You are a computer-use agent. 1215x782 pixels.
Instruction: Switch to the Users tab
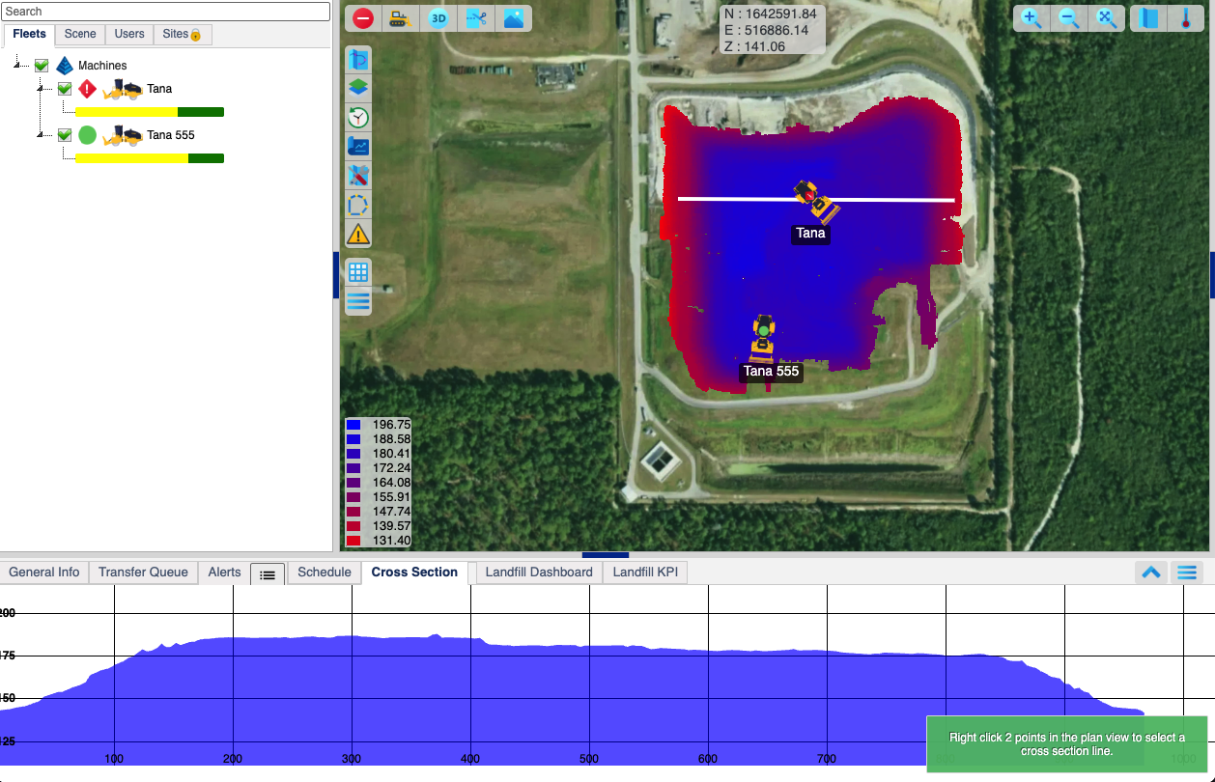coord(129,34)
